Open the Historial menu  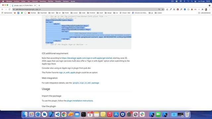[35, 1]
